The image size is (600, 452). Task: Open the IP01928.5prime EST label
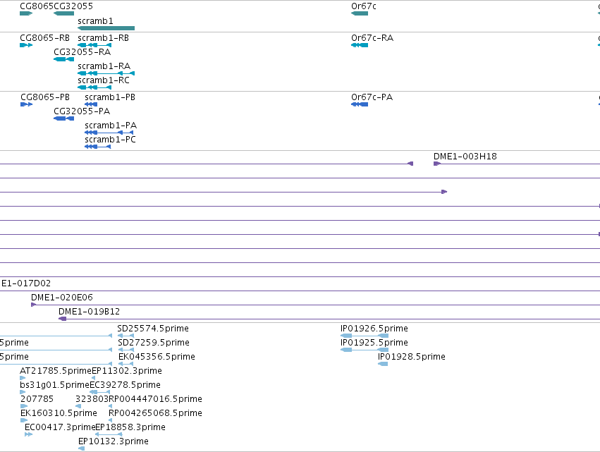(412, 357)
